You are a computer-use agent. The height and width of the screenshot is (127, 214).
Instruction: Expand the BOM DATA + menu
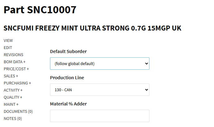[x=15, y=62]
